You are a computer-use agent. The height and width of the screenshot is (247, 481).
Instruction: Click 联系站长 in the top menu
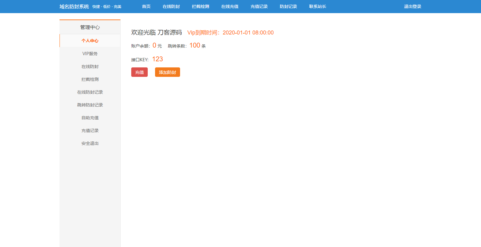pos(318,6)
